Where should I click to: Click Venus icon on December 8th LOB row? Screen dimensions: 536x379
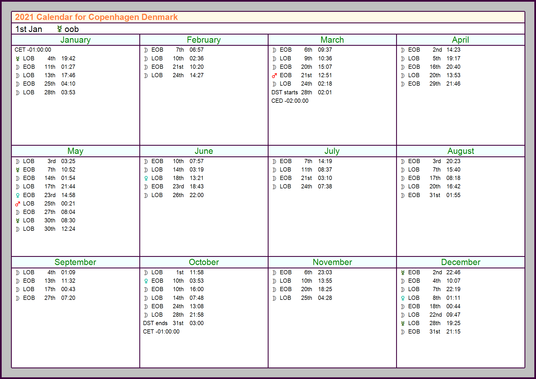(403, 298)
